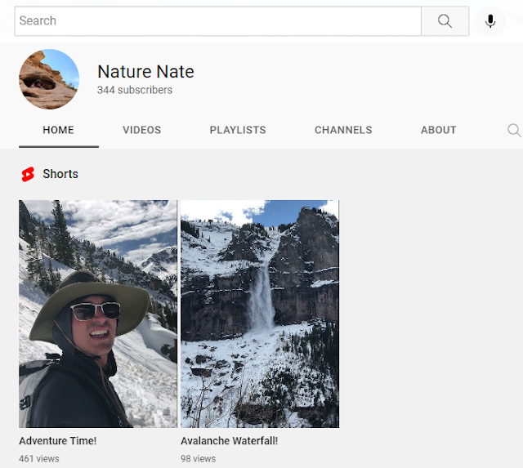
Task: Click the Avalanche Waterfall! title link
Action: click(x=229, y=441)
